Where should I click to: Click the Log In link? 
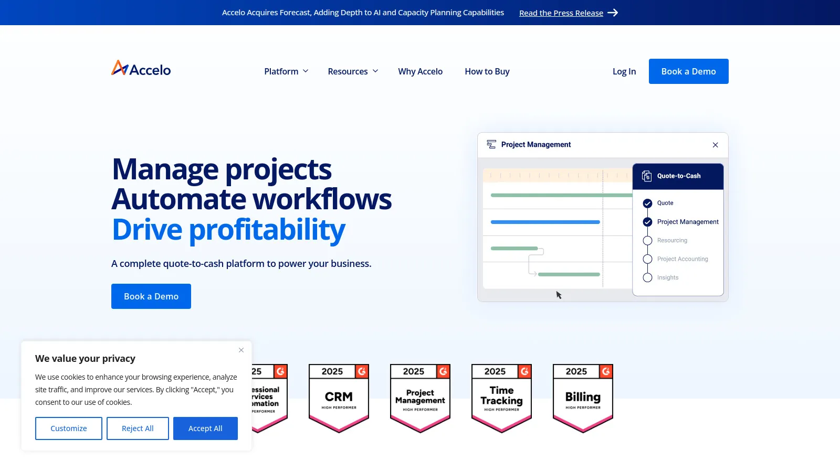click(x=624, y=71)
